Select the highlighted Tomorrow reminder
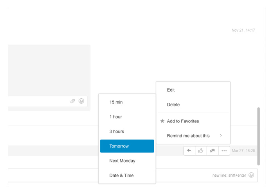 [127, 146]
